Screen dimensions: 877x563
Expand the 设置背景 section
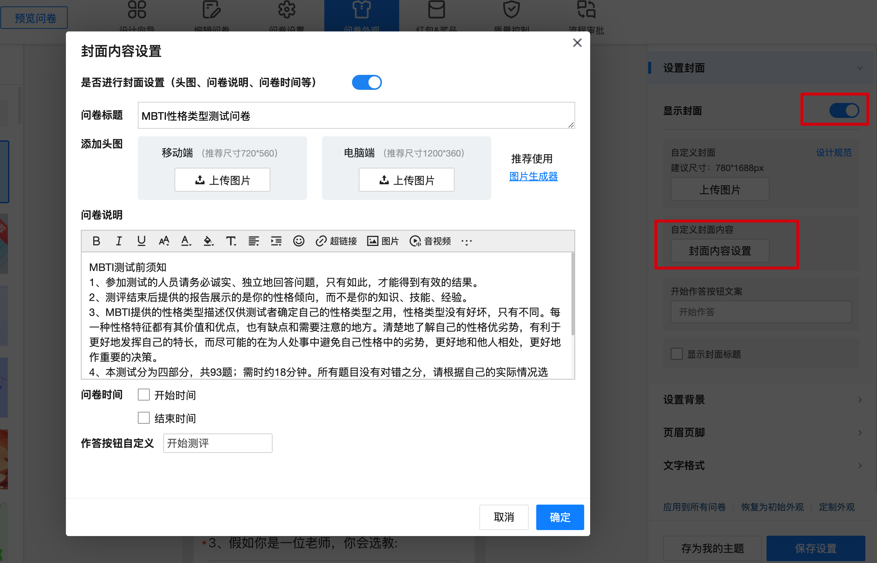763,399
